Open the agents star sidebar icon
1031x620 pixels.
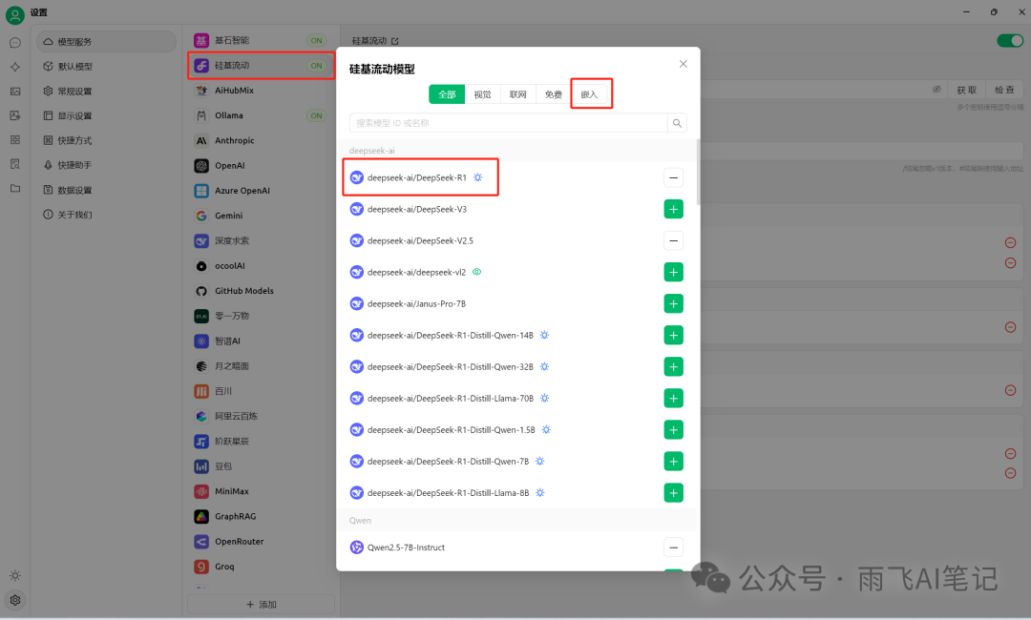point(15,67)
